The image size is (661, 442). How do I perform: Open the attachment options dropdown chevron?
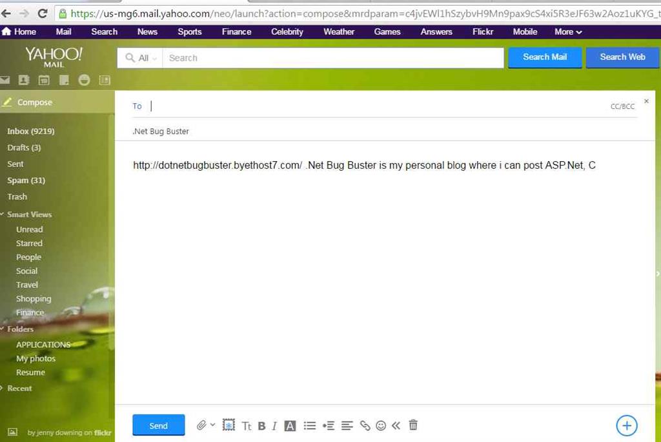[212, 425]
